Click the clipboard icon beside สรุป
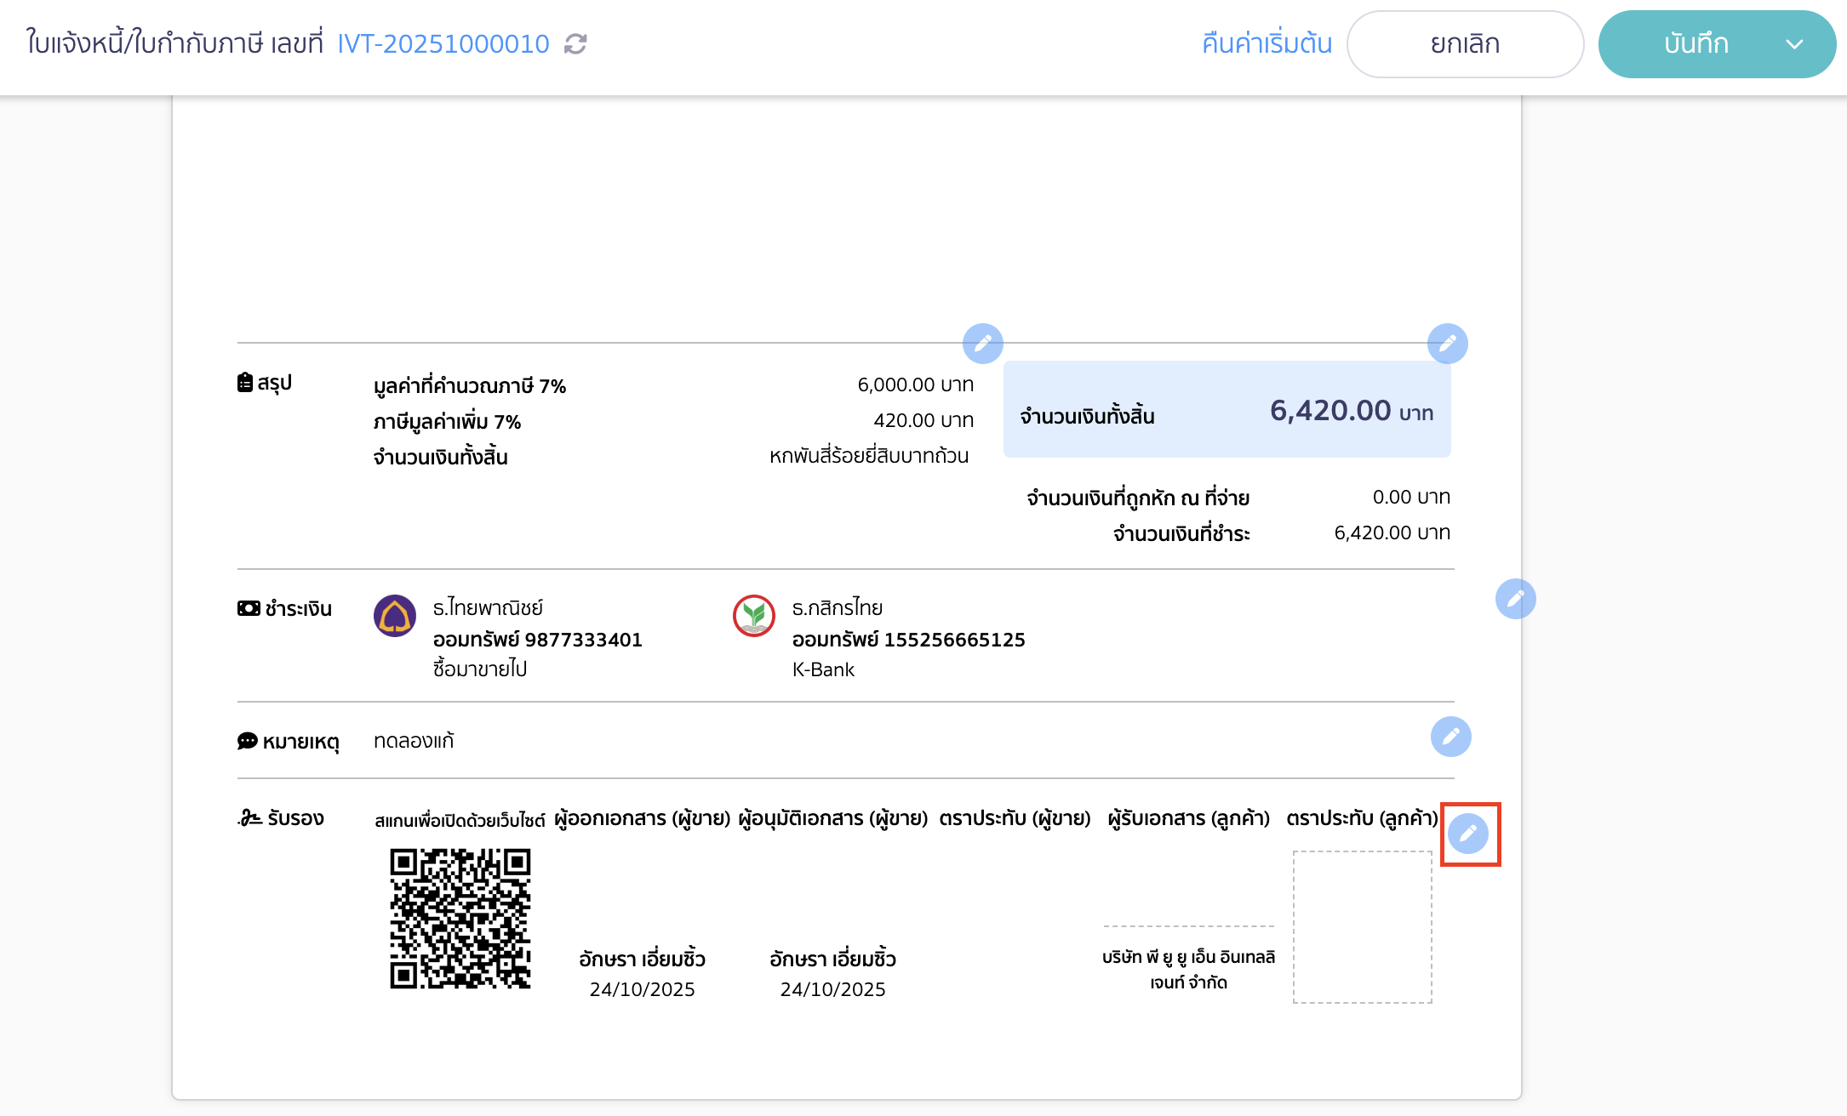This screenshot has height=1116, width=1847. pyautogui.click(x=244, y=381)
